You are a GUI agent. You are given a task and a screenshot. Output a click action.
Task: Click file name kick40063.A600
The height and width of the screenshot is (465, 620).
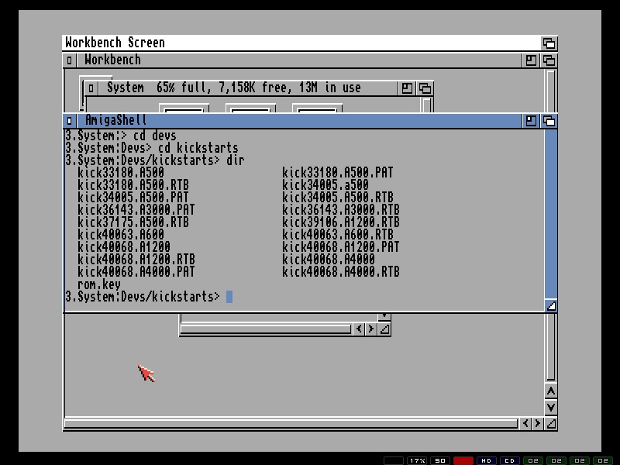(x=121, y=235)
